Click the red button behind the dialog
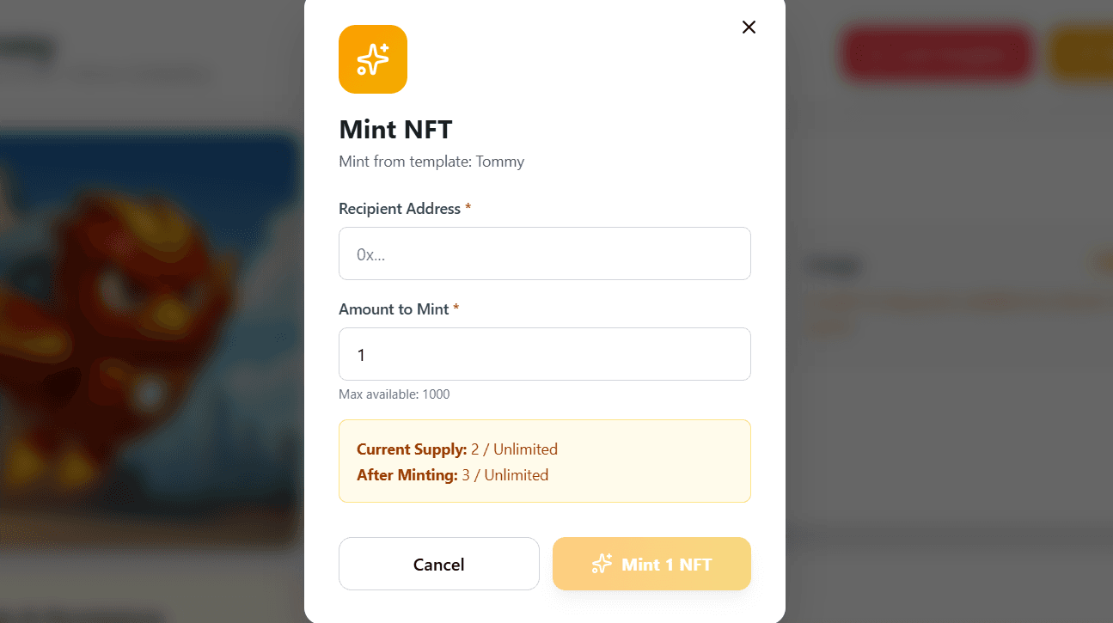 [936, 53]
